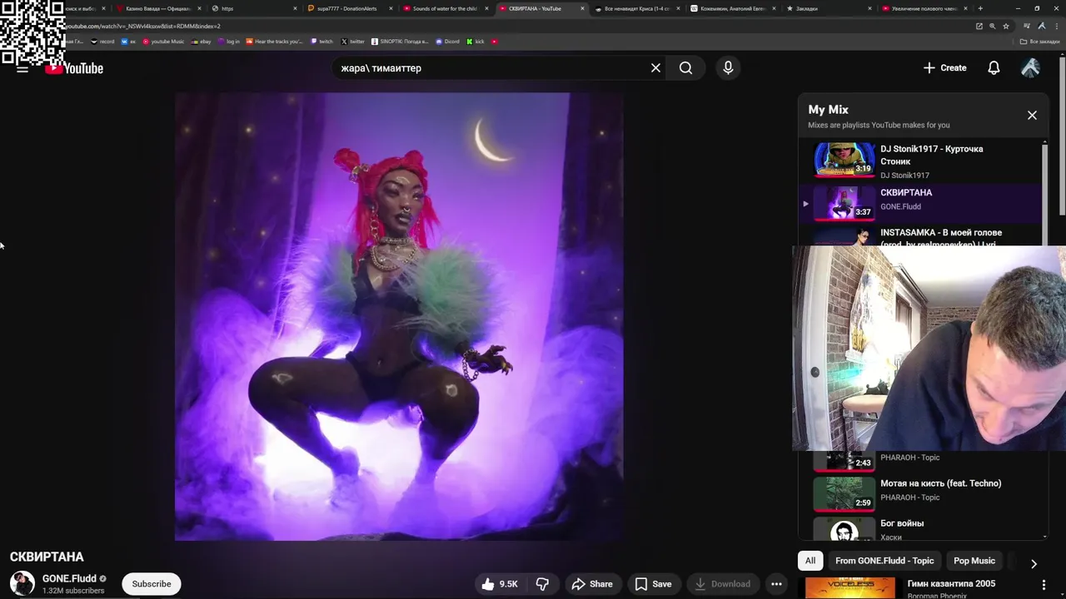This screenshot has height=599, width=1066.
Task: Open zoom magnifier in address bar
Action: coord(993,26)
